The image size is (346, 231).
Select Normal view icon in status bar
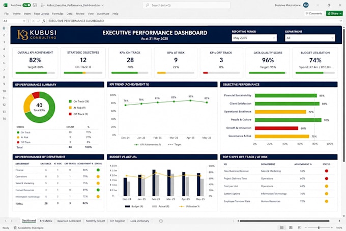(x=282, y=227)
